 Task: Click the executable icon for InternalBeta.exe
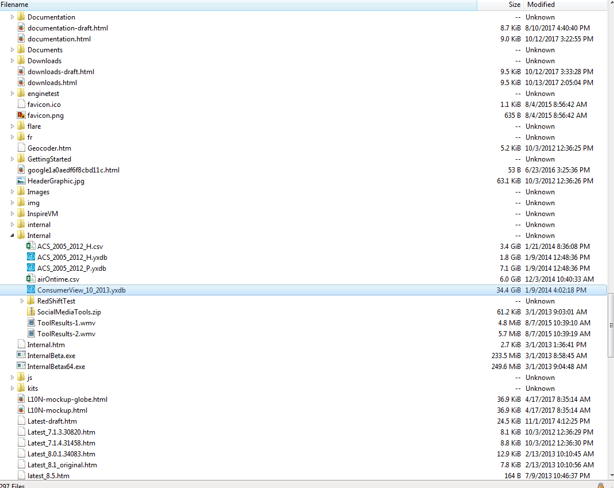coord(21,355)
